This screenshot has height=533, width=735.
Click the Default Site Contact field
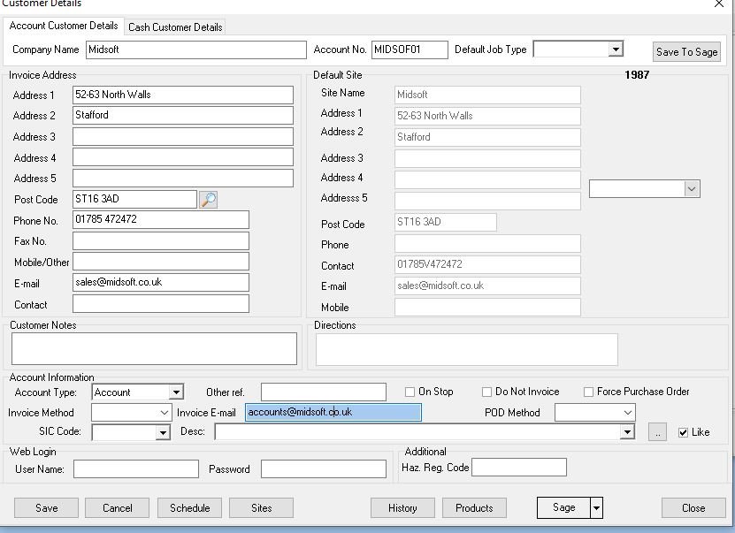pos(487,264)
